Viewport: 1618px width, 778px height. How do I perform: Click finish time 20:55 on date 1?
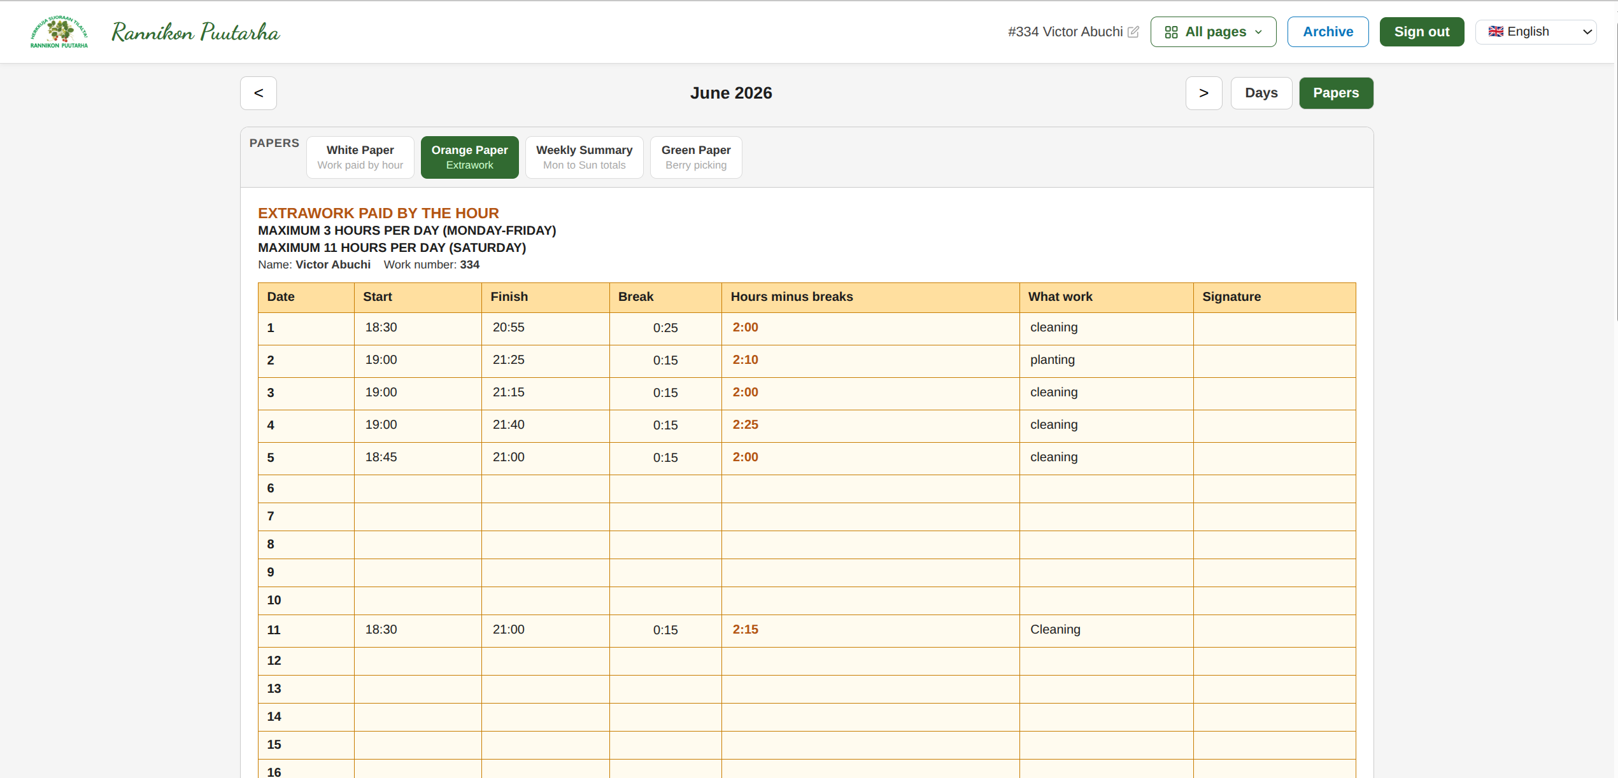[x=509, y=328]
